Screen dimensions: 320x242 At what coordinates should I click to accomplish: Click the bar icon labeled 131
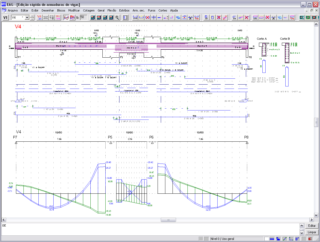click(x=255, y=18)
